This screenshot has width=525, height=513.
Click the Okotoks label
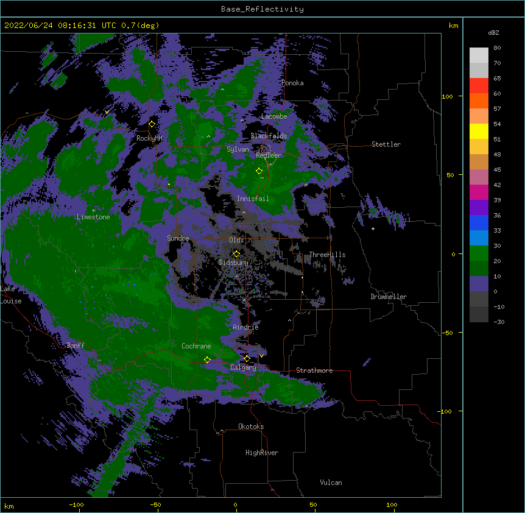pyautogui.click(x=251, y=426)
